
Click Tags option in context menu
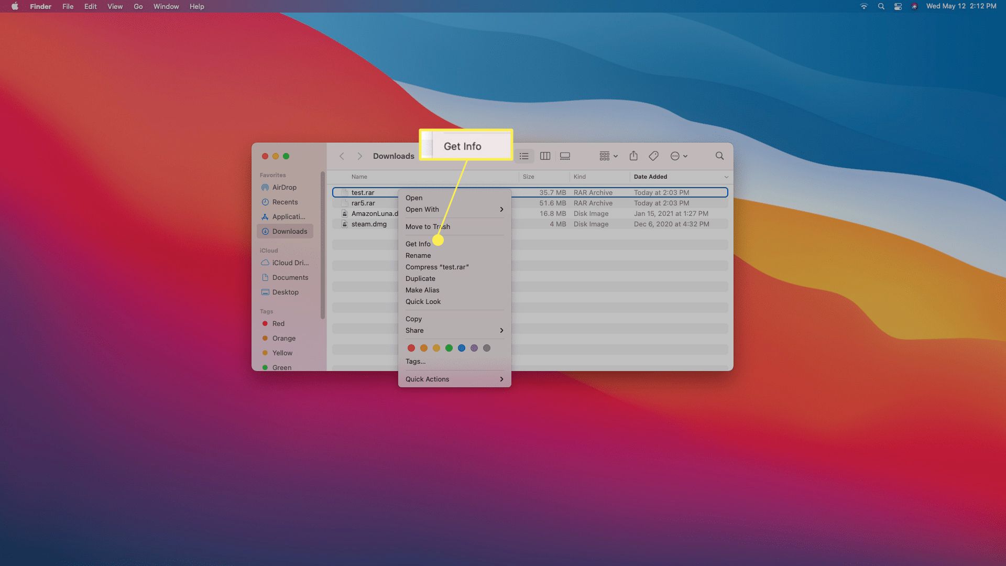pos(414,361)
